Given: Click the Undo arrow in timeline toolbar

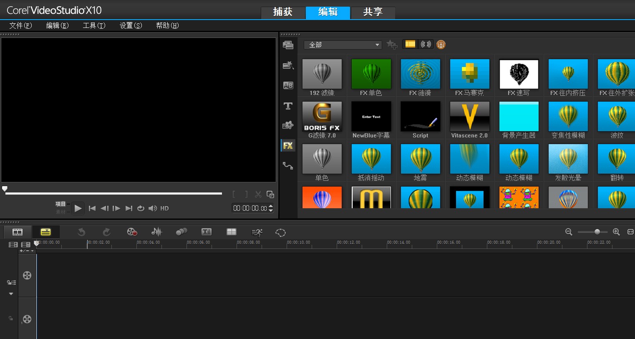Looking at the screenshot, I should click(x=81, y=232).
